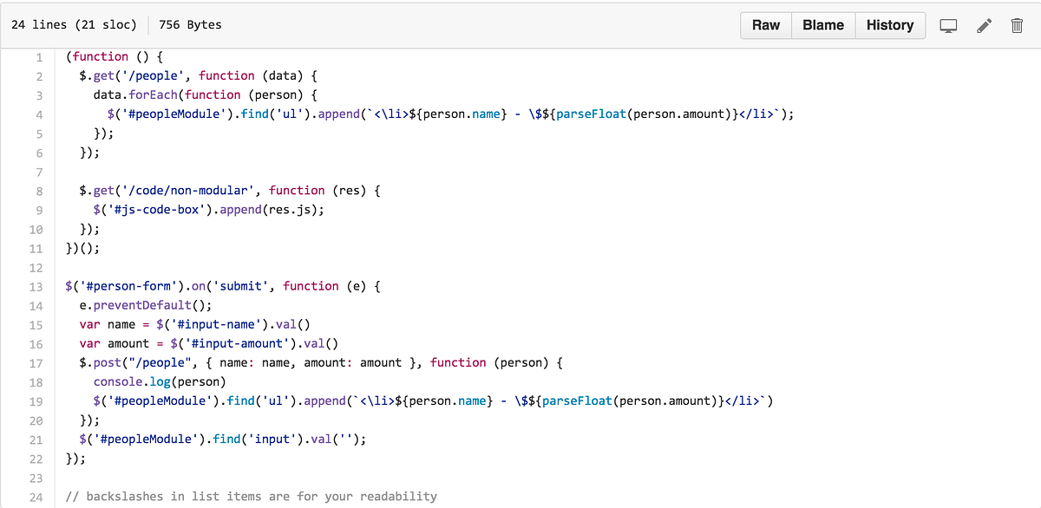This screenshot has height=508, width=1041.
Task: Click the '756 Bytes' file size text
Action: pyautogui.click(x=190, y=25)
